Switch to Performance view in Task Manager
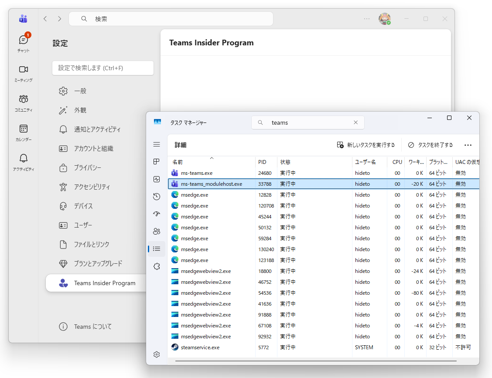 pyautogui.click(x=157, y=179)
